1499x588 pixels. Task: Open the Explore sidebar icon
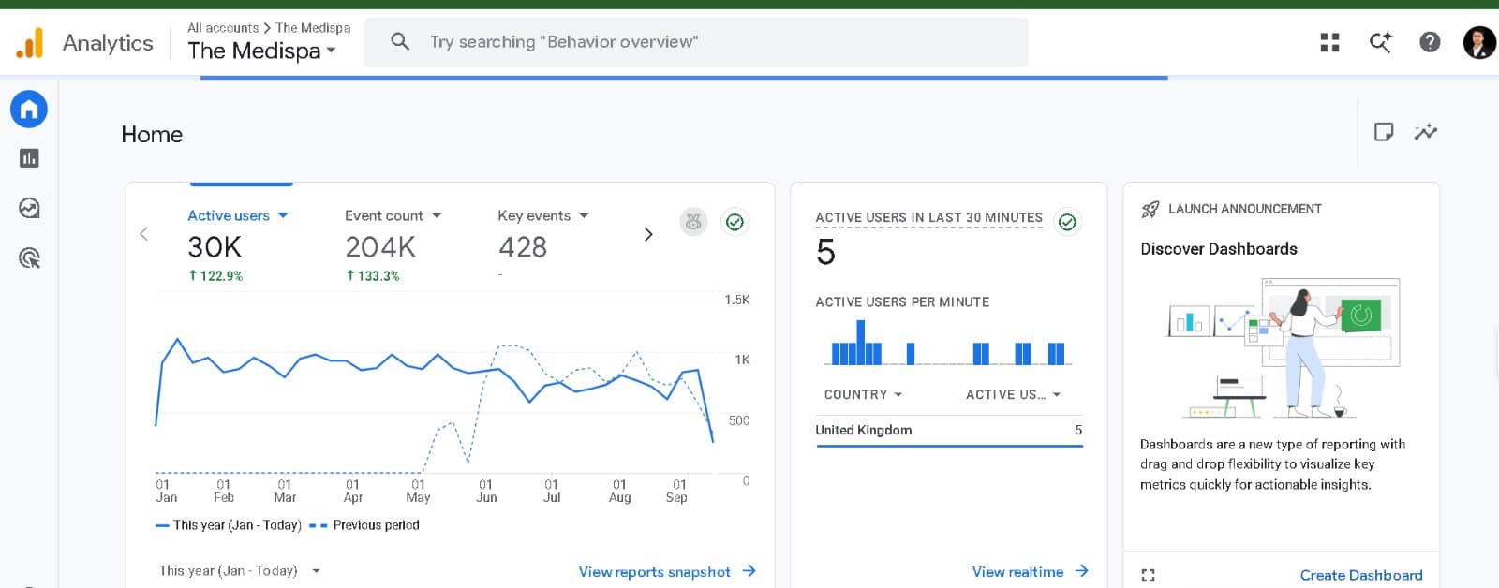coord(29,208)
